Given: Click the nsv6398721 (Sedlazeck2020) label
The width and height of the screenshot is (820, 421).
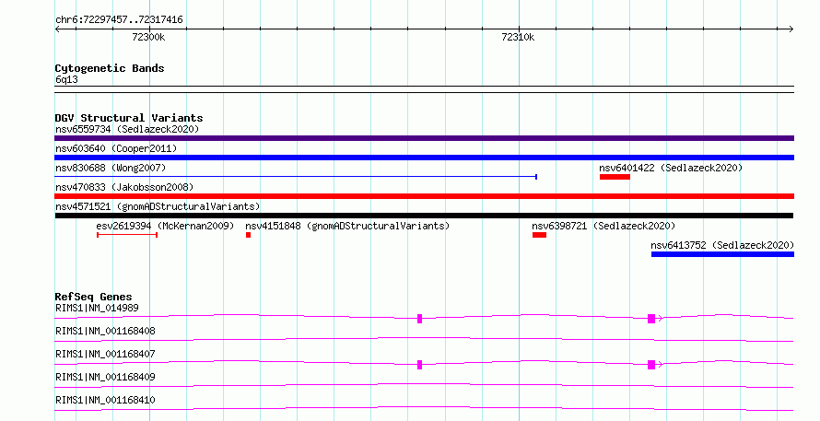Looking at the screenshot, I should [x=603, y=226].
